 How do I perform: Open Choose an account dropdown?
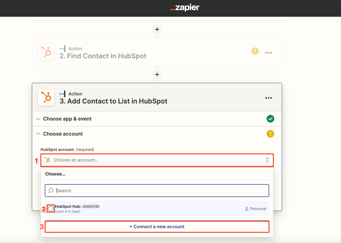(x=157, y=160)
